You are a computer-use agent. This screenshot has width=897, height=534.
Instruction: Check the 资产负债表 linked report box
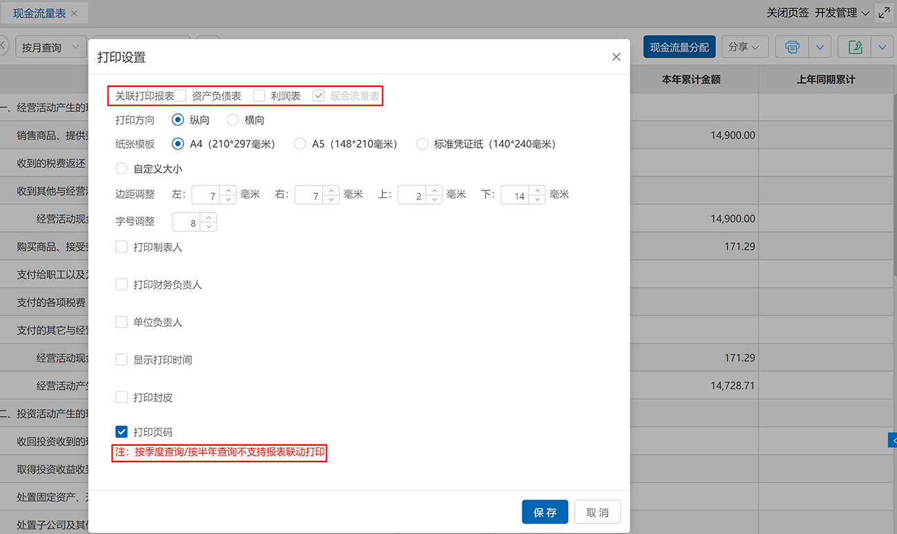[181, 96]
